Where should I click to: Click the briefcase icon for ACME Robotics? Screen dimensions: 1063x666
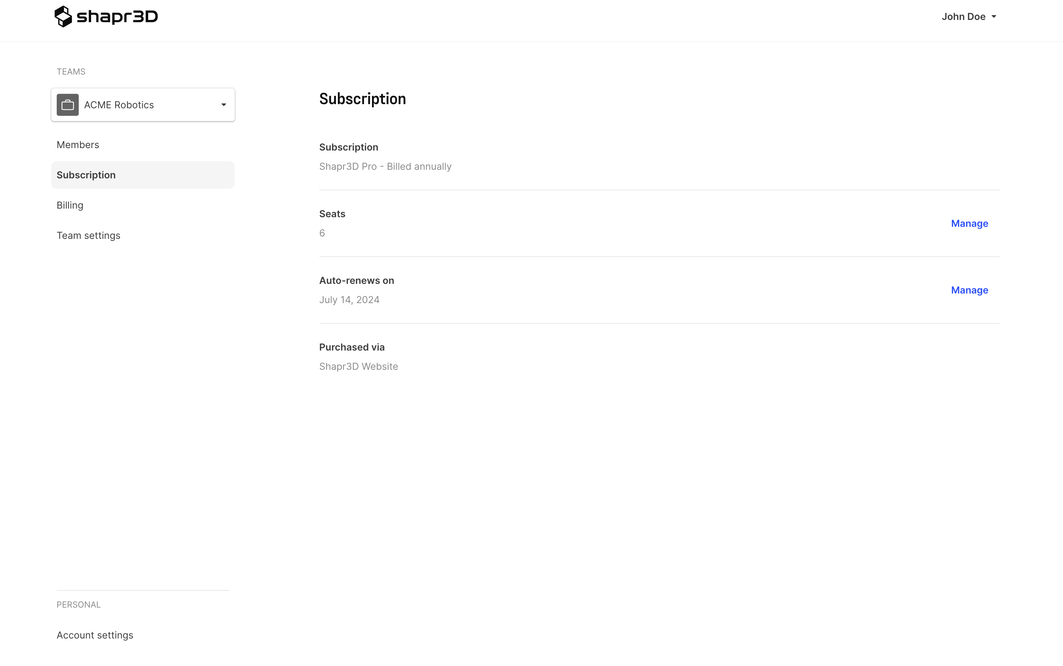68,104
